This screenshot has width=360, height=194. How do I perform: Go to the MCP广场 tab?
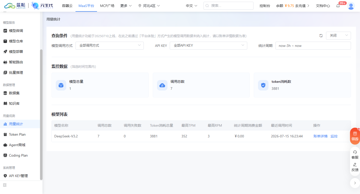point(107,6)
